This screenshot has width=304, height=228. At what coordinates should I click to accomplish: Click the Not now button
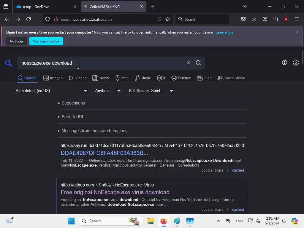[x=17, y=41]
